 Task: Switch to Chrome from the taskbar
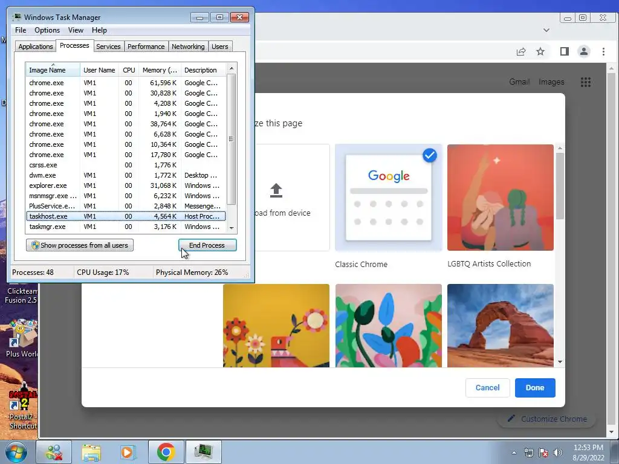coord(166,452)
